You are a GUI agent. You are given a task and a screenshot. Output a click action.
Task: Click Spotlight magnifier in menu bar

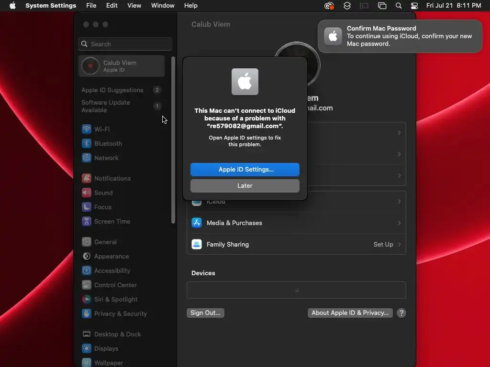pos(399,6)
